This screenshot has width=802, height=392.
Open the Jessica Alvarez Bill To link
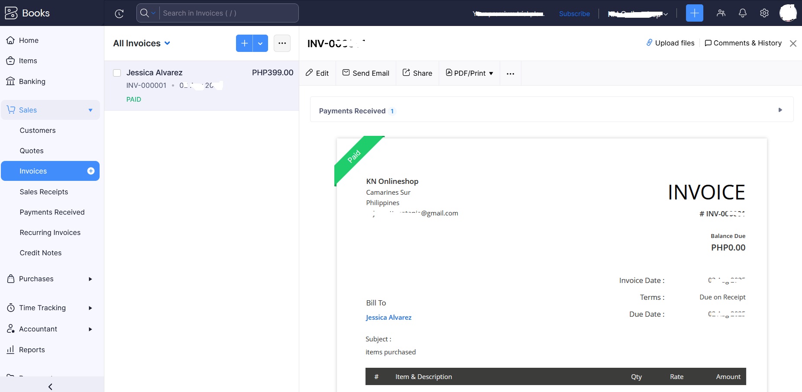click(388, 317)
